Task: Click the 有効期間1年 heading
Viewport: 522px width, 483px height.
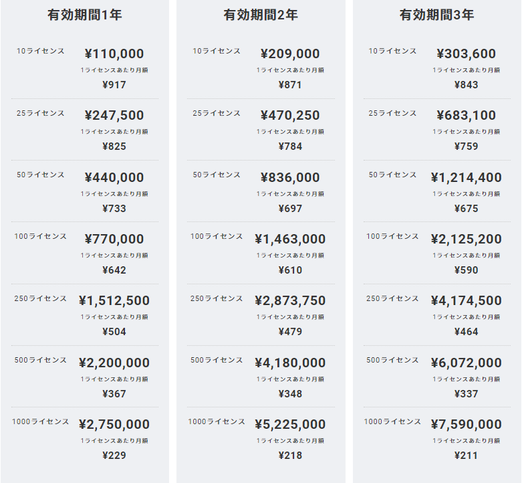Action: coord(85,15)
